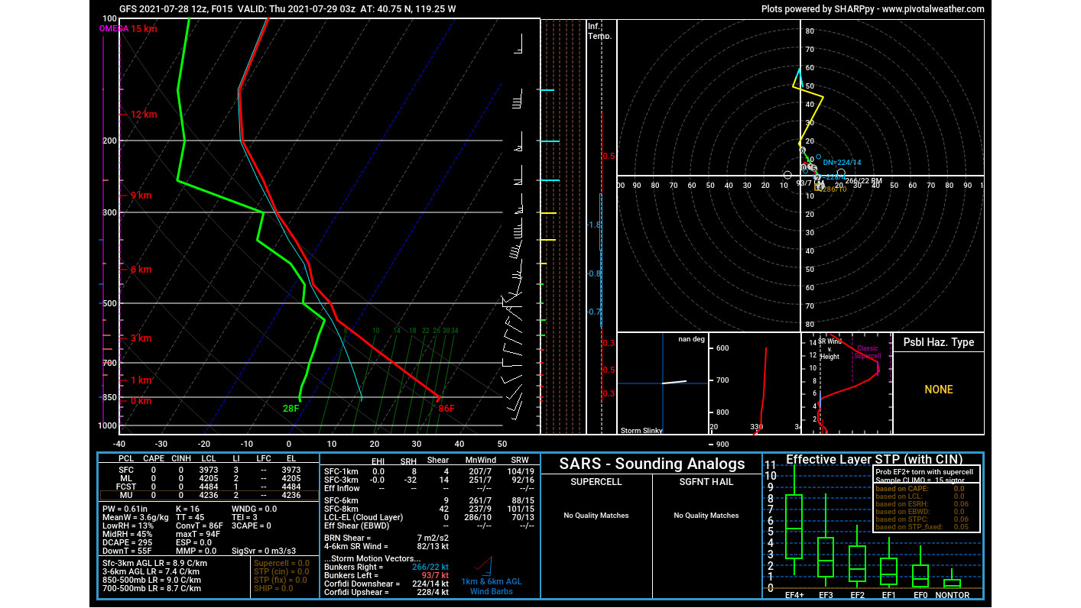Screen dimensions: 1081x608
Task: Click the NONE hazard type value
Action: (939, 390)
